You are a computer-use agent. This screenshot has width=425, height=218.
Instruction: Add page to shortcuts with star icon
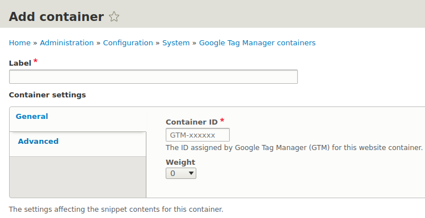114,17
